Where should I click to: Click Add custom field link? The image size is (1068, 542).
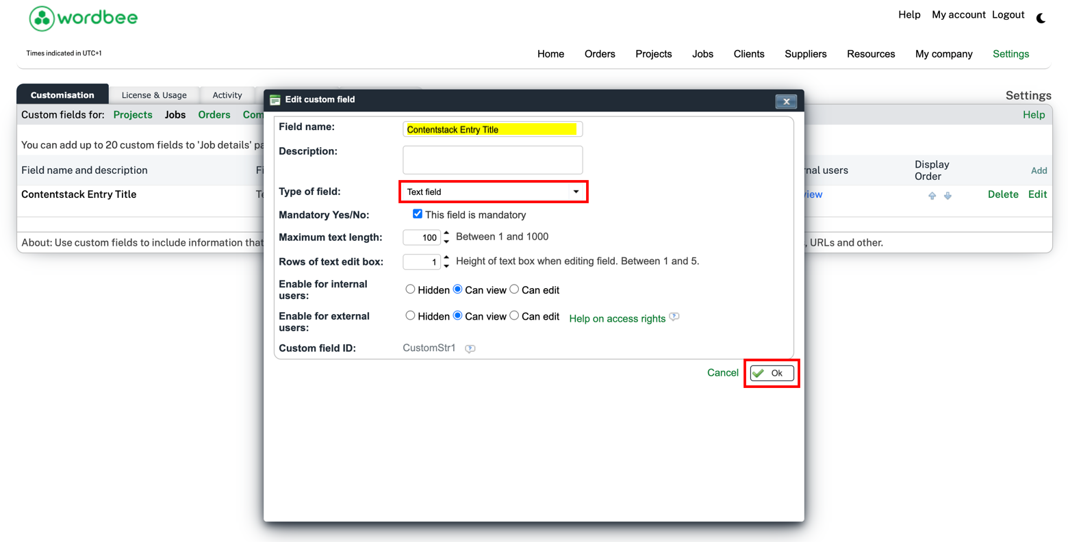tap(1039, 171)
